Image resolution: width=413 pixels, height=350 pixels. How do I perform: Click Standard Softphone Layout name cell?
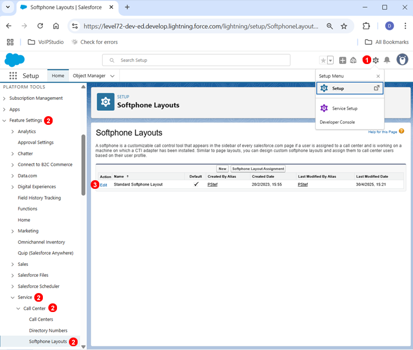(x=138, y=184)
